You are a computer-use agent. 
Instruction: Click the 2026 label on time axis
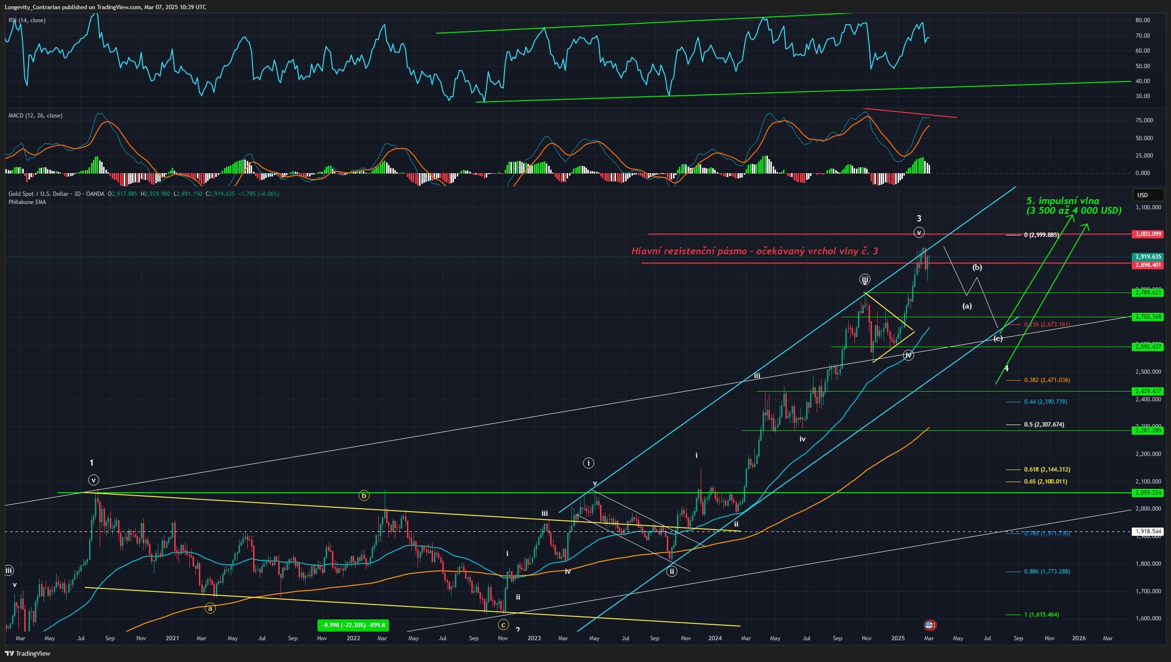pos(1079,638)
